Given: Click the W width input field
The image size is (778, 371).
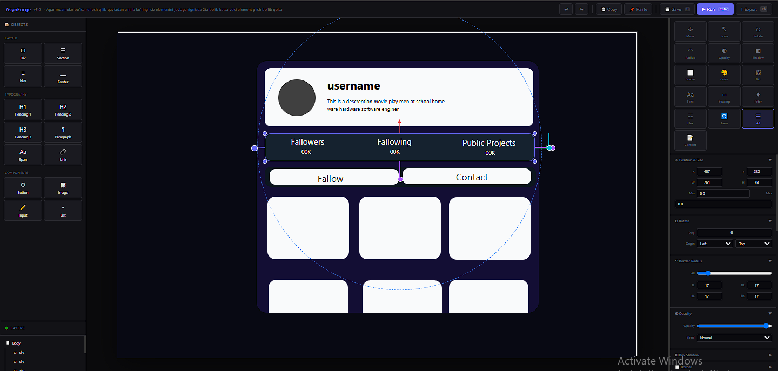Looking at the screenshot, I should tap(709, 183).
